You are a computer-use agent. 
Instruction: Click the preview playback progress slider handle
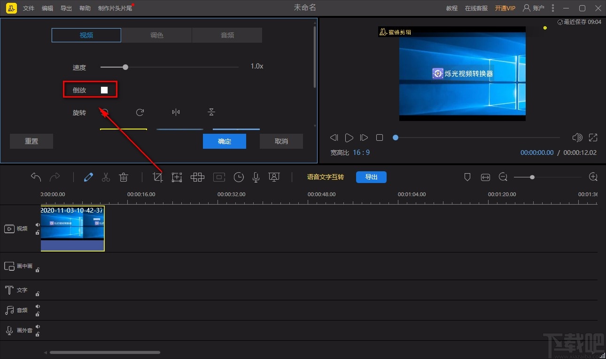click(x=396, y=137)
